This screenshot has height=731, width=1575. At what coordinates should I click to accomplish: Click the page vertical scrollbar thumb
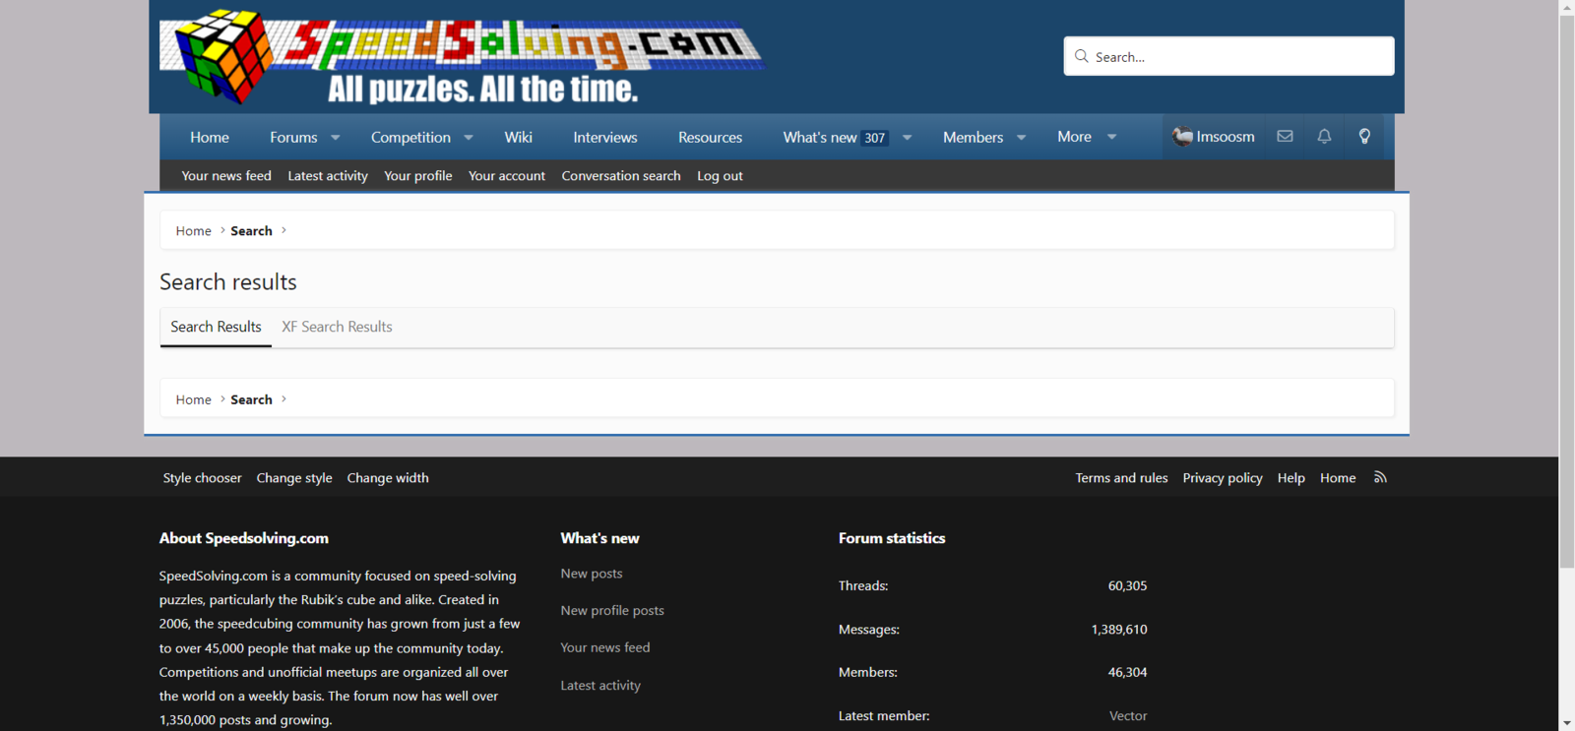1566,291
